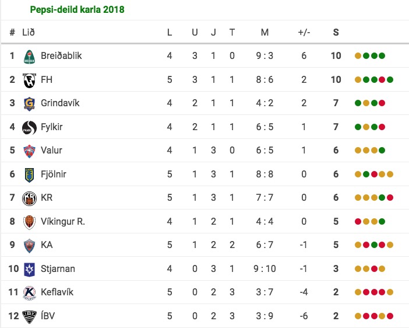Image resolution: width=409 pixels, height=328 pixels.
Task: Click the Valur club logo
Action: pyautogui.click(x=29, y=151)
